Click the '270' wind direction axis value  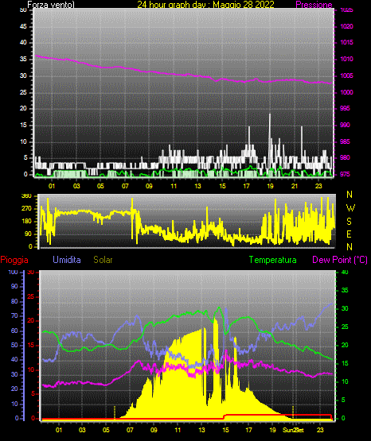point(26,209)
